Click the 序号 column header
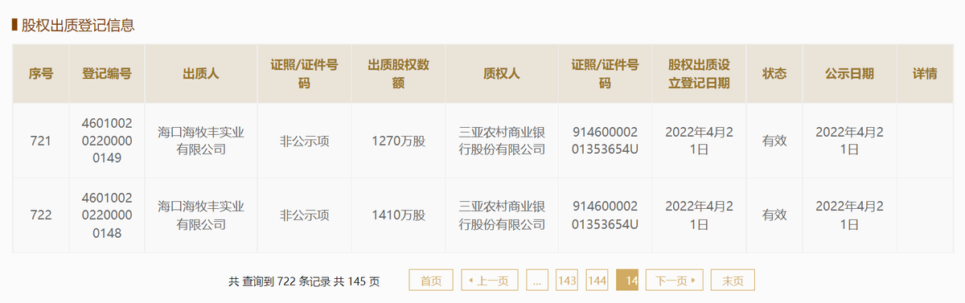This screenshot has height=303, width=965. click(x=41, y=74)
